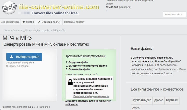Follow the Converter_Name breadcrumb link
Viewport: 187px width, 110px height.
(22, 30)
